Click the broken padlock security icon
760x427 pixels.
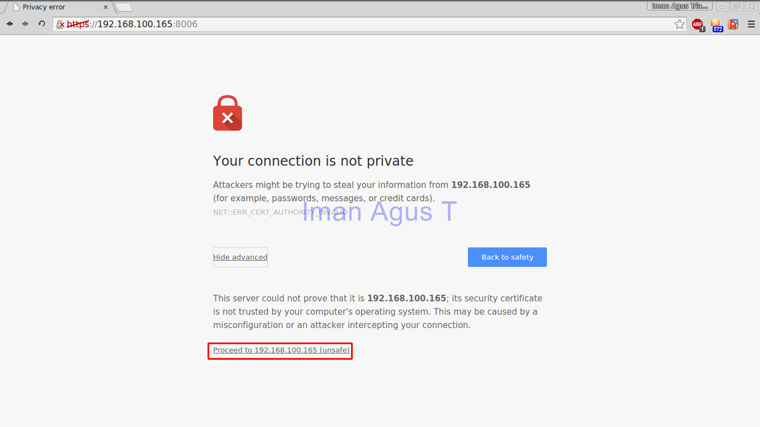pos(61,24)
